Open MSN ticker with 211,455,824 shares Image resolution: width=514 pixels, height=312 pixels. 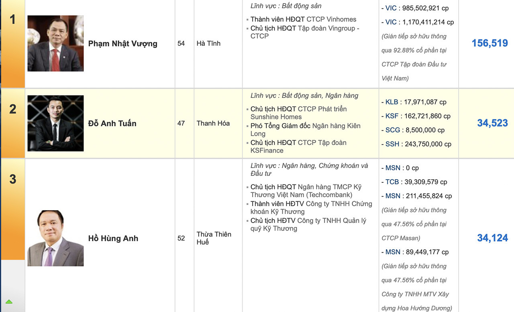click(393, 196)
